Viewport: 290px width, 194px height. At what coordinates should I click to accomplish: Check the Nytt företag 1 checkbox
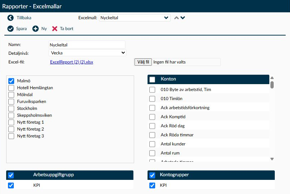click(11, 122)
